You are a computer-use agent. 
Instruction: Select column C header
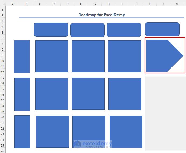[40, 4]
